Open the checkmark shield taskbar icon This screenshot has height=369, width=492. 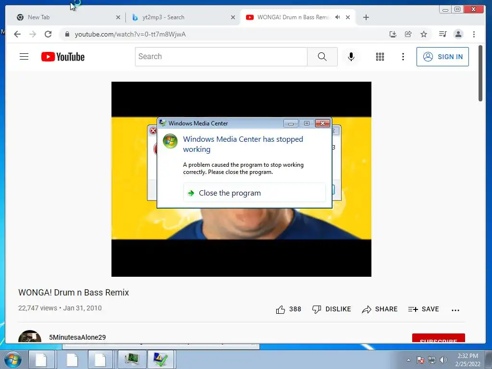point(160,359)
